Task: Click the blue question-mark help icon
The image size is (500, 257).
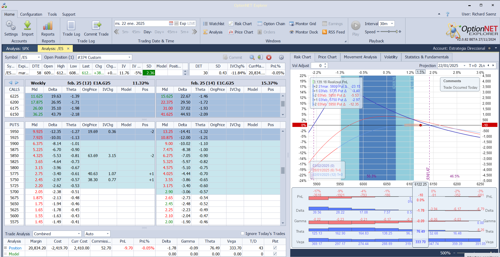Action: tap(448, 14)
